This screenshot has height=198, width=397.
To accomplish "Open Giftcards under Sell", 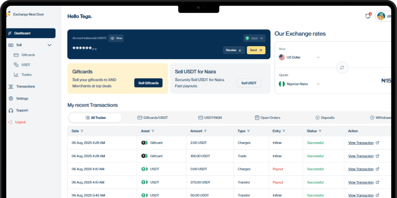I will pos(24,55).
